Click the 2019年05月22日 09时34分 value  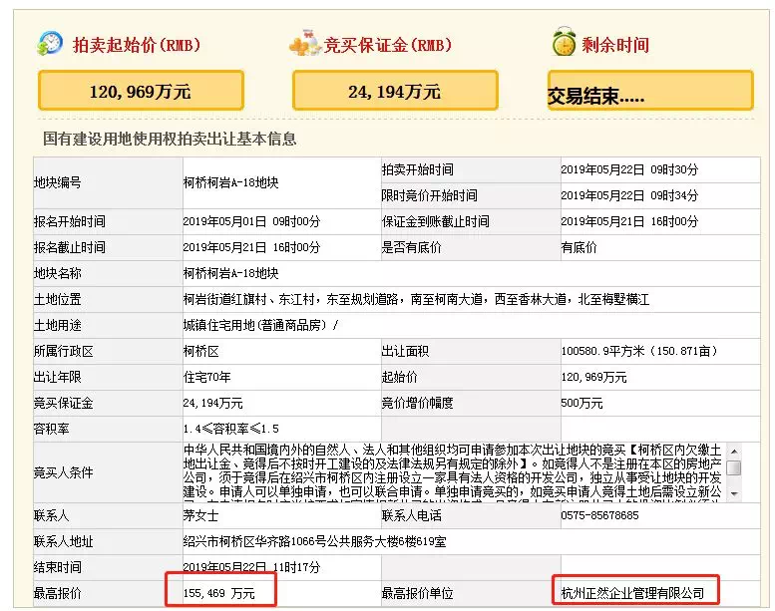point(629,195)
